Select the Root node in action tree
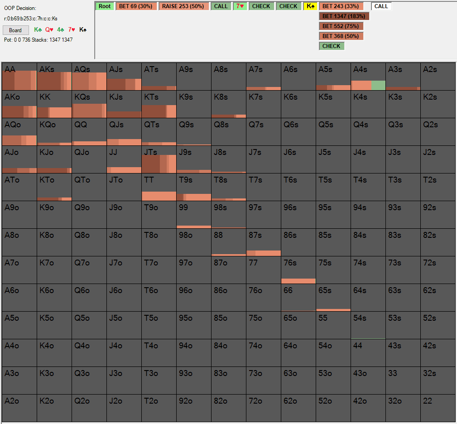The height and width of the screenshot is (424, 457). (x=105, y=6)
